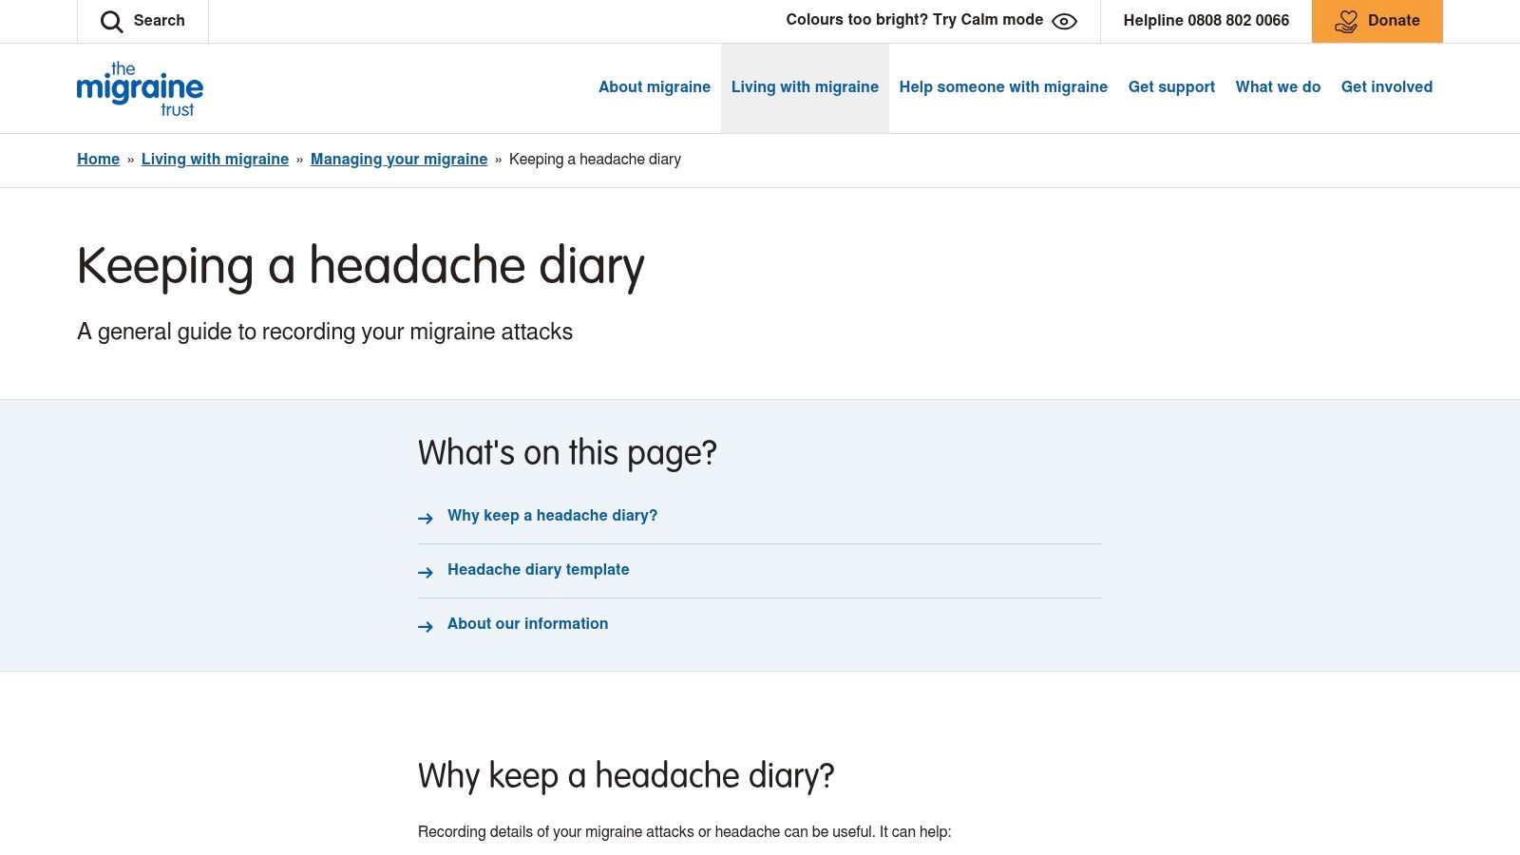
Task: Click arrow icon beside About our information
Action: click(x=426, y=626)
